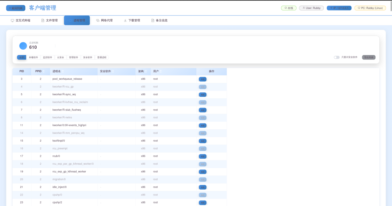Screen dimensions: 392x206
Task: Kill the kworker/0:0H-events_highpri process
Action: coord(203,126)
